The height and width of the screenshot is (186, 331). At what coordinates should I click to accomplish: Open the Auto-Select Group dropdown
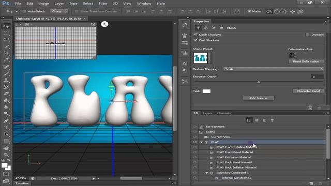(59, 11)
